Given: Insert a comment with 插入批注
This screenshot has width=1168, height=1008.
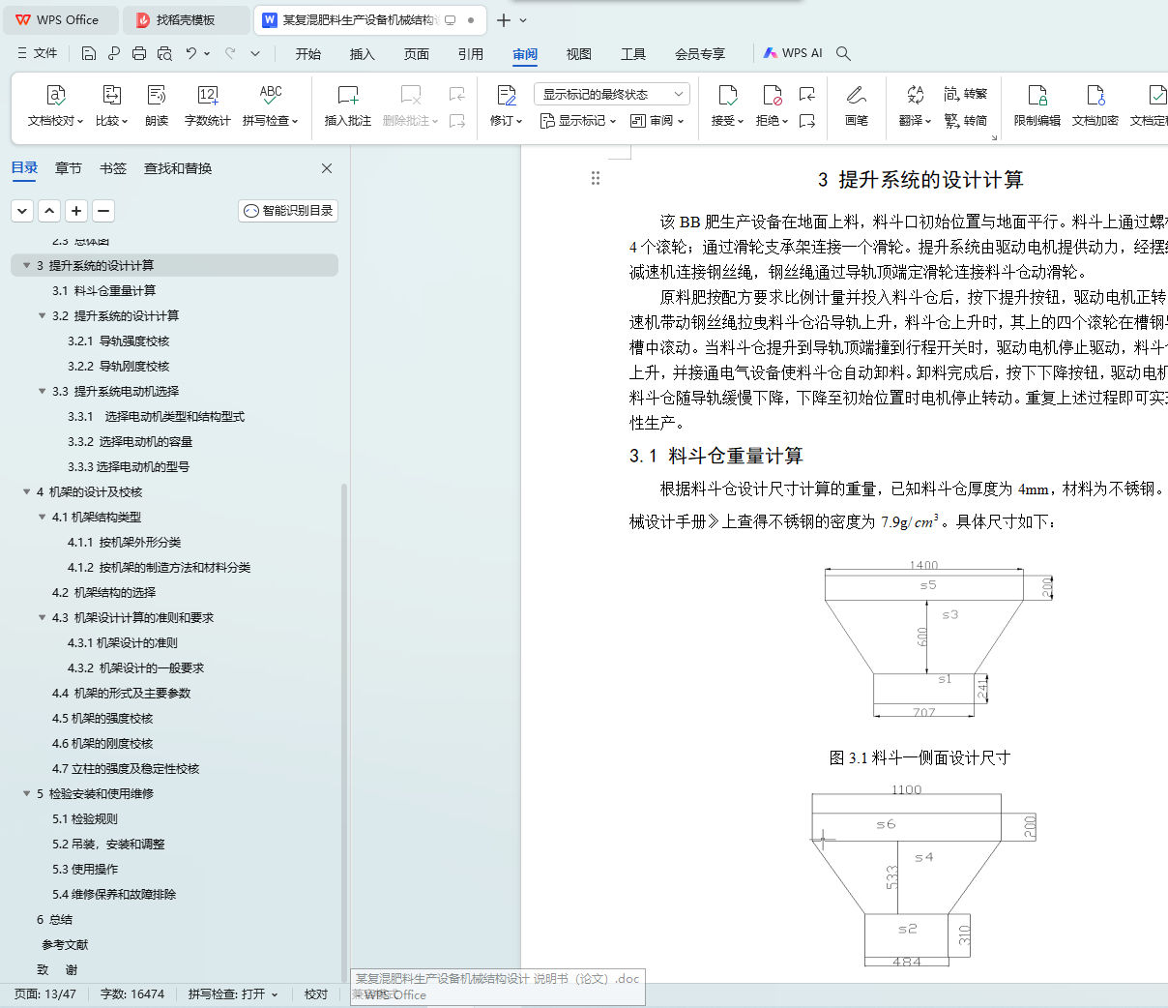Looking at the screenshot, I should click(x=348, y=106).
